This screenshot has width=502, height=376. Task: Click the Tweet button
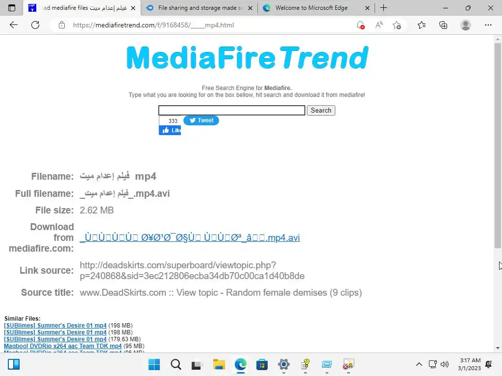201,120
